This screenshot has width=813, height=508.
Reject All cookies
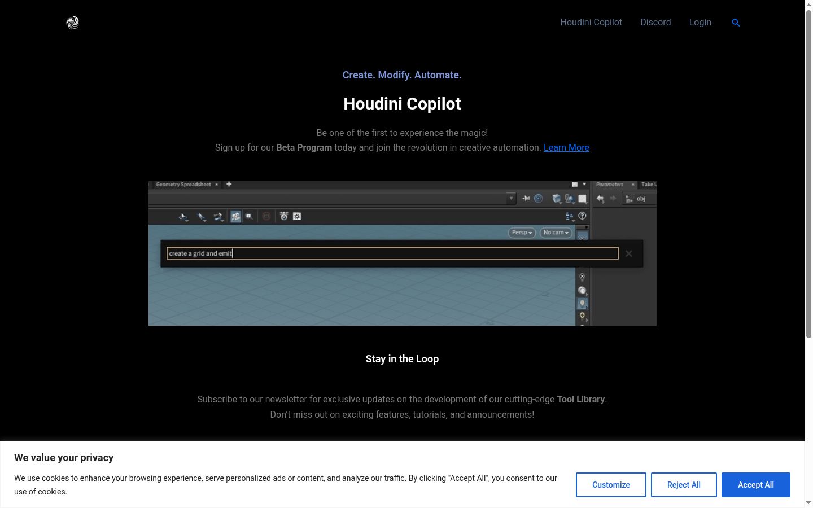click(x=684, y=485)
